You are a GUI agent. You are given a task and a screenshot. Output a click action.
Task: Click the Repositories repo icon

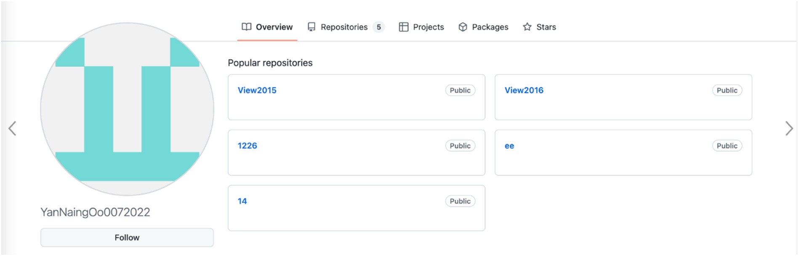tap(312, 27)
